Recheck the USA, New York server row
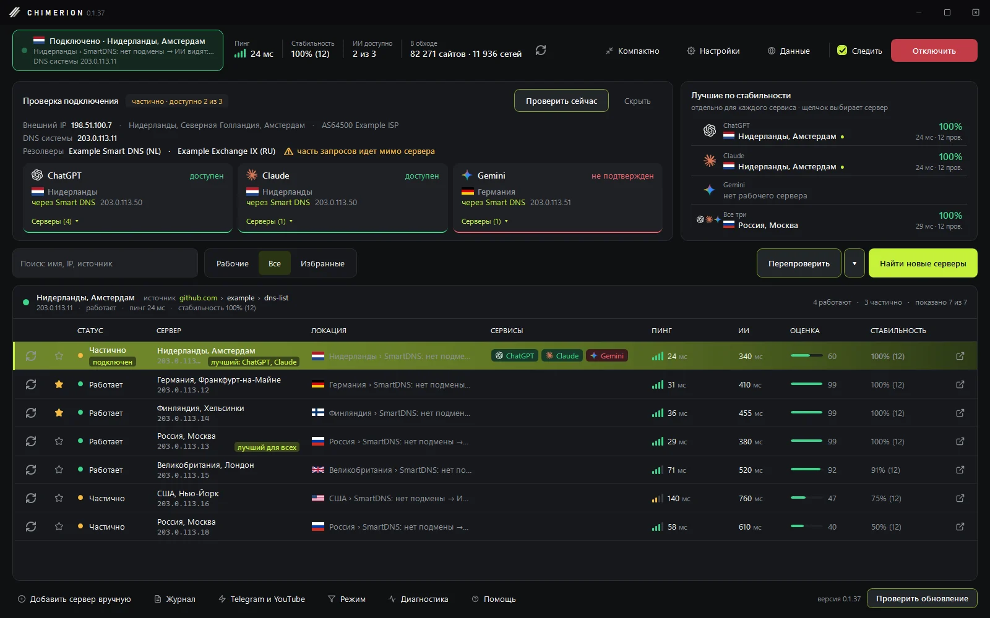 click(31, 498)
